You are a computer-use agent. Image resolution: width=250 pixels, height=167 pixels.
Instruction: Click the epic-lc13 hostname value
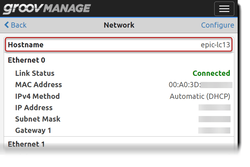click(x=215, y=45)
